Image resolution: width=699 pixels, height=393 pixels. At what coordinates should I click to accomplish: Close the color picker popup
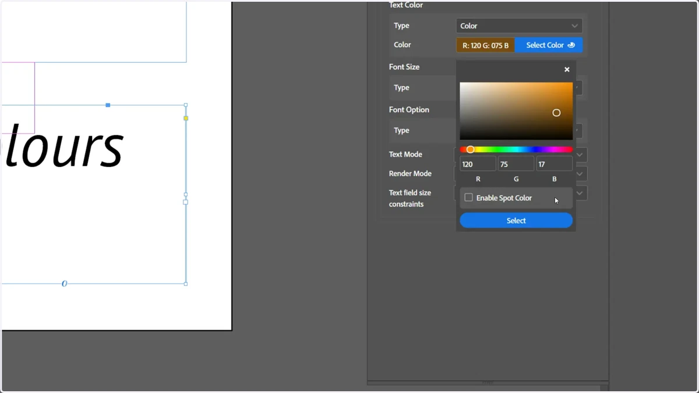pos(567,69)
